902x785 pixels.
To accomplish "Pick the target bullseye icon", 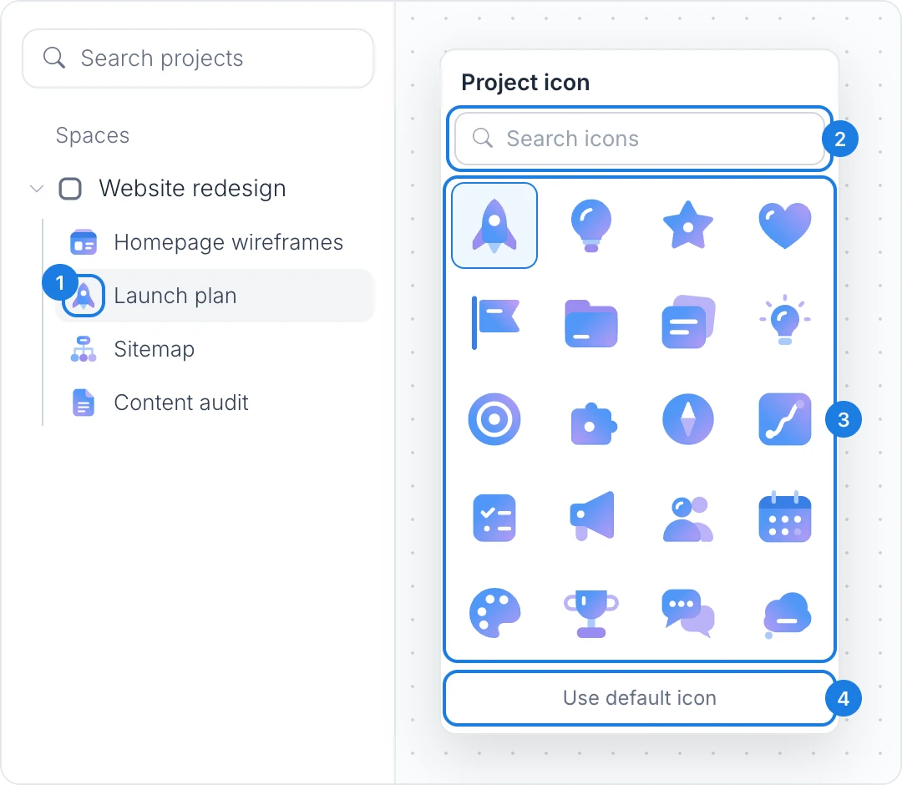I will (x=494, y=419).
